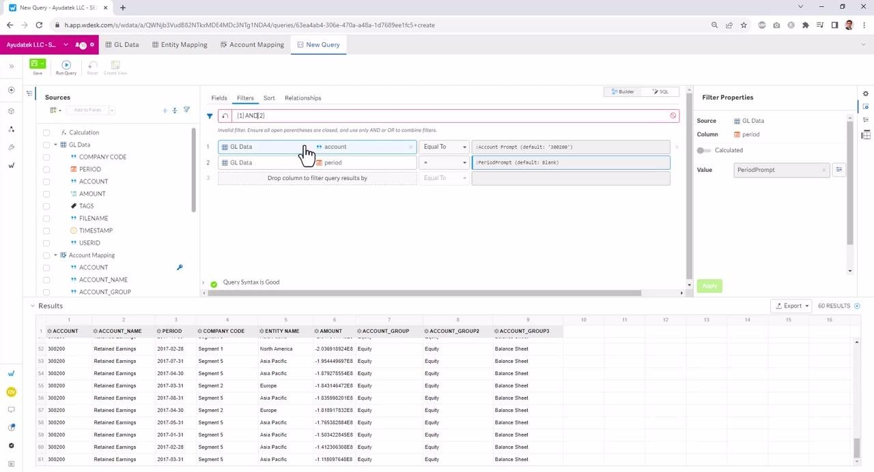Open the = operator dropdown in row 2

tap(444, 162)
